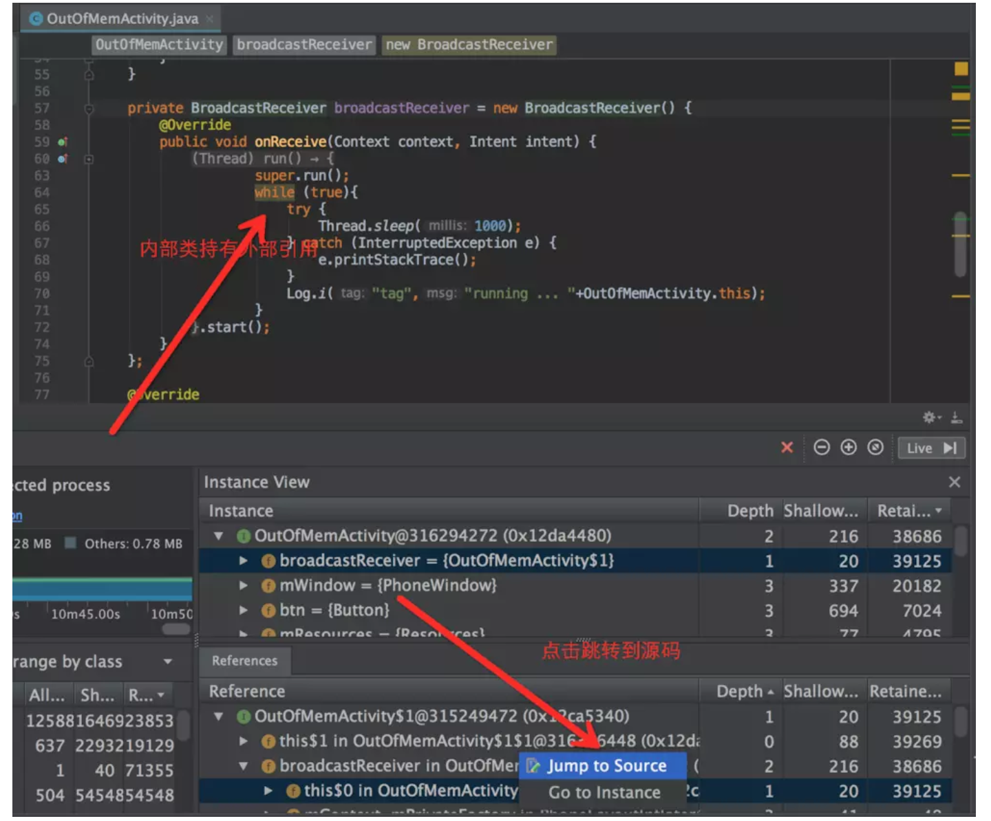This screenshot has height=821, width=991.
Task: End the session via red X icon
Action: click(x=788, y=447)
